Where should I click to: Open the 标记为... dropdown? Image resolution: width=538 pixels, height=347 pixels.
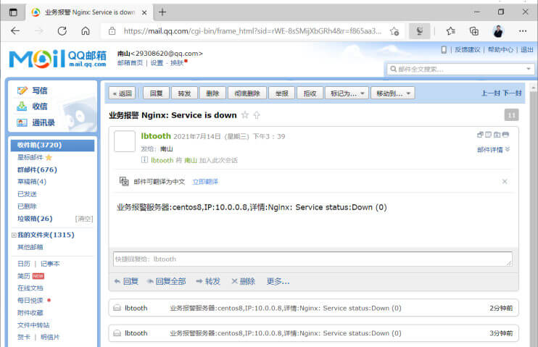[347, 93]
